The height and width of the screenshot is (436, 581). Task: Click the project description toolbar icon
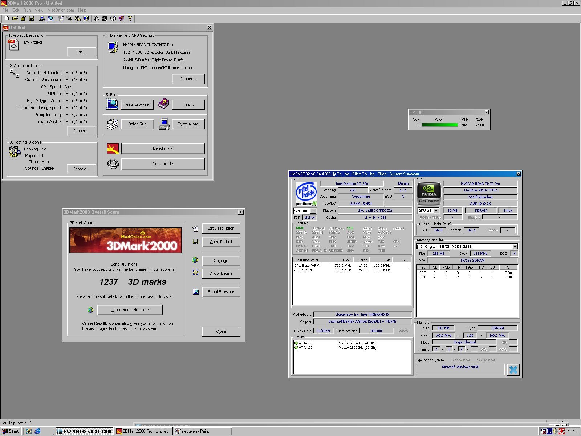coord(61,18)
